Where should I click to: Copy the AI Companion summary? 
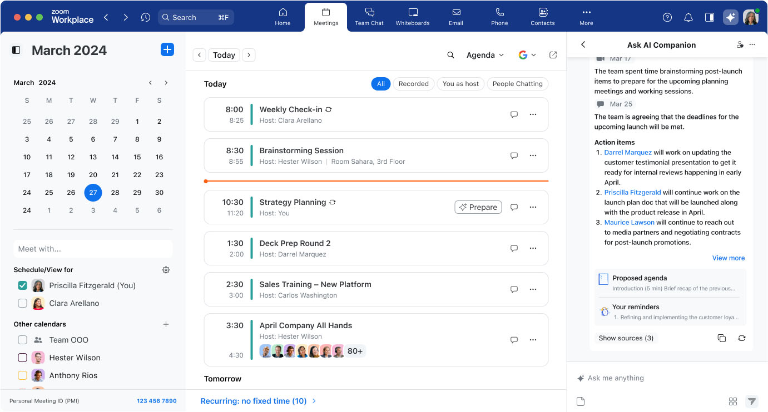click(x=721, y=338)
